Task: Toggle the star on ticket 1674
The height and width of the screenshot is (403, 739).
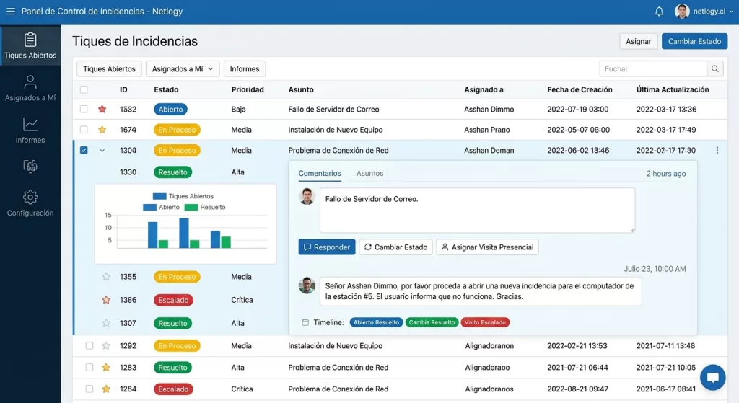Action: (x=102, y=130)
